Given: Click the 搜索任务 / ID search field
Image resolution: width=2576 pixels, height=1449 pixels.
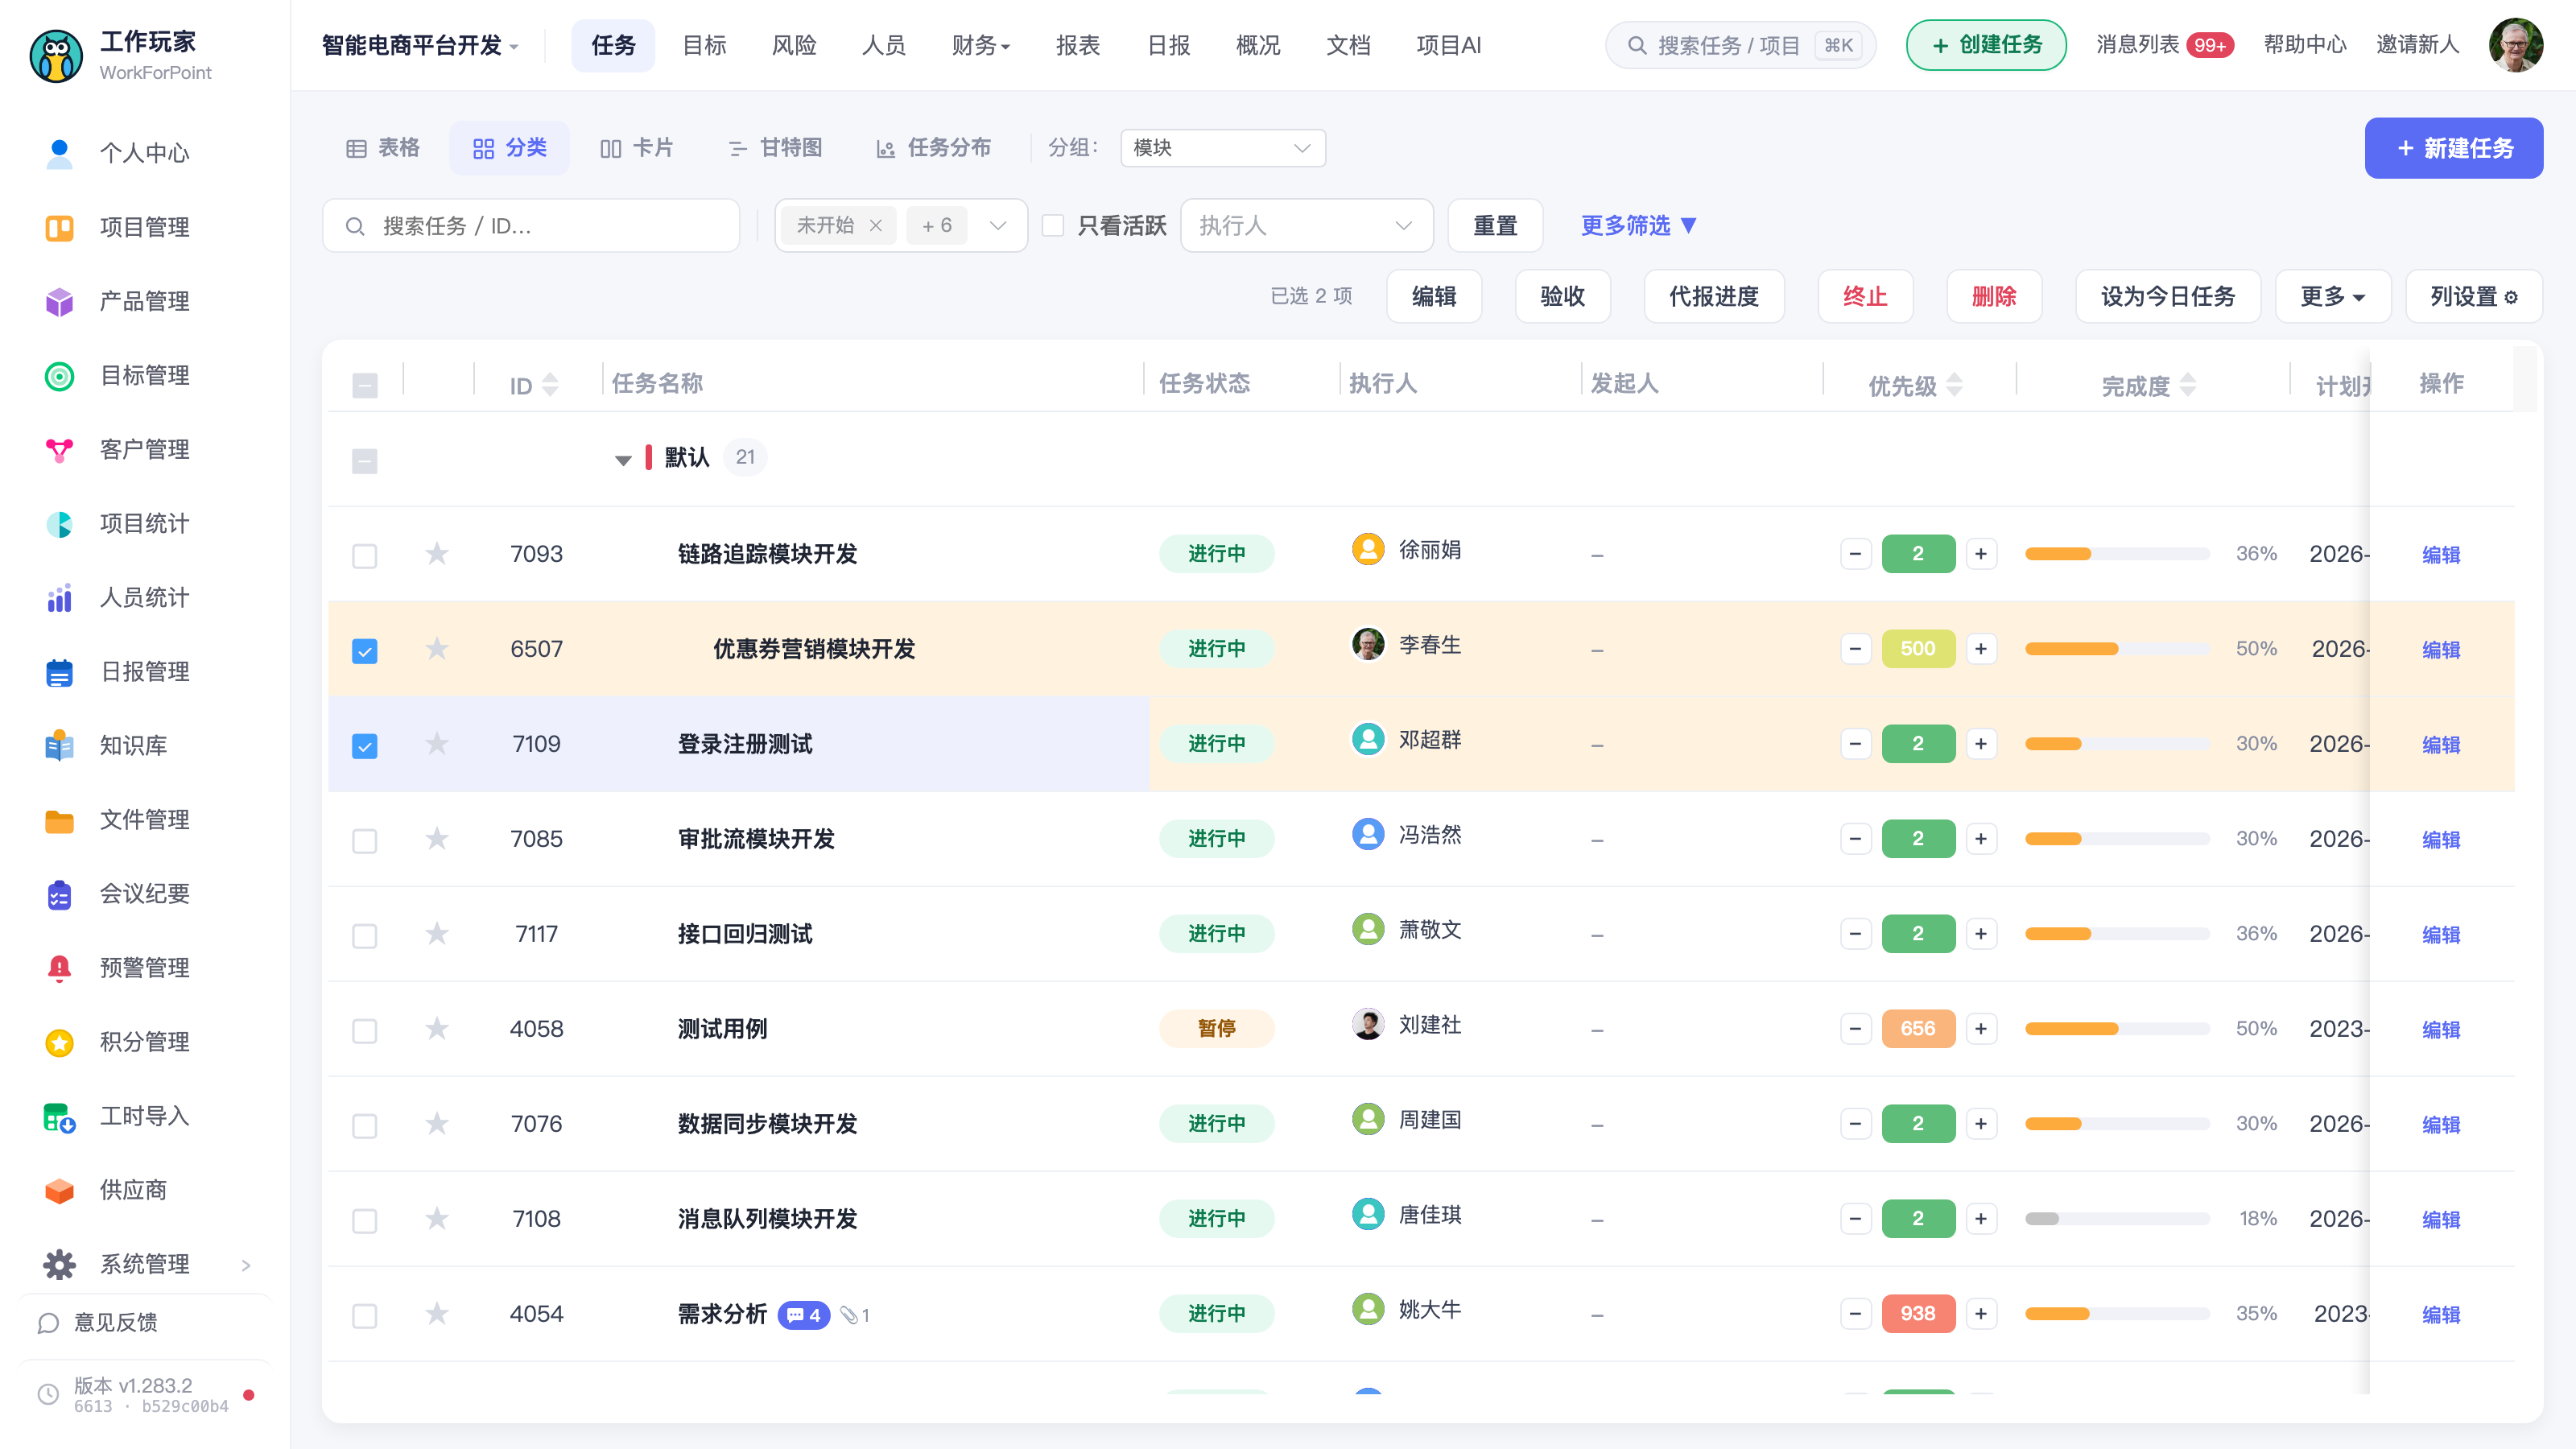Looking at the screenshot, I should pyautogui.click(x=531, y=225).
